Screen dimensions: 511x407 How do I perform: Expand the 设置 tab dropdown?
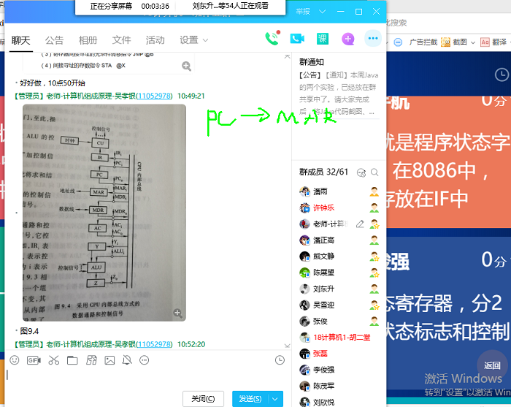coord(205,40)
